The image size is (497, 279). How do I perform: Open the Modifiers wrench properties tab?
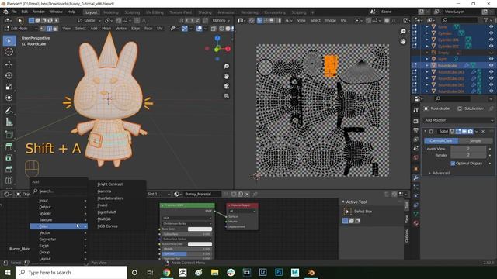(416, 177)
